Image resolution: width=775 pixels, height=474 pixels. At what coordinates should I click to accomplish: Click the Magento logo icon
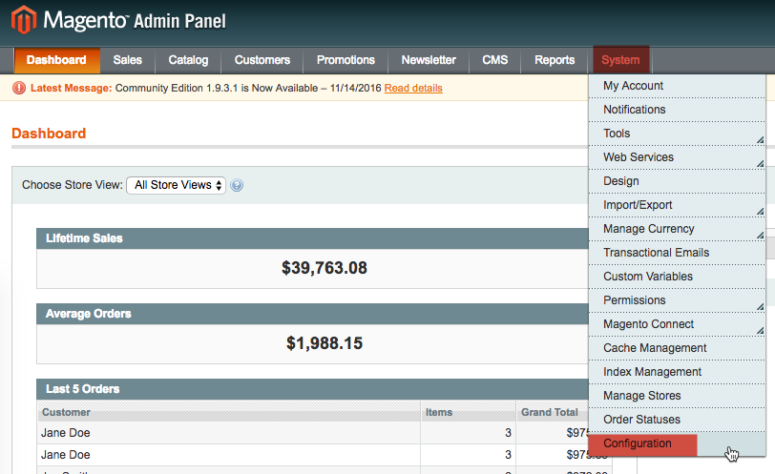[23, 20]
